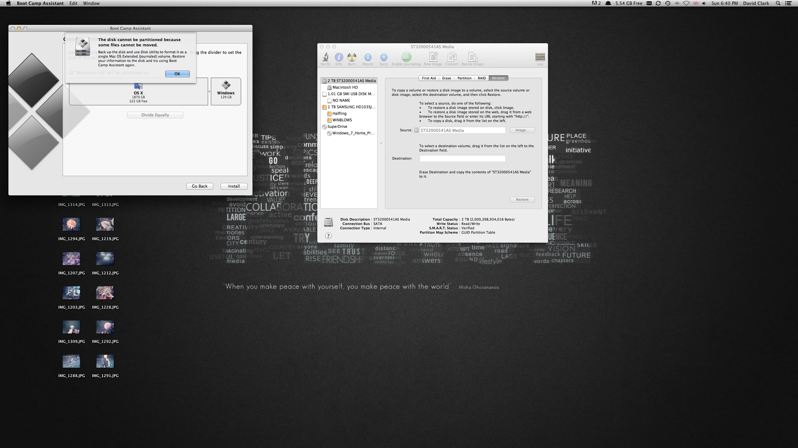Select the IMG_1292.JPG thumbnail on the desktop
The image size is (798, 448).
[105, 327]
